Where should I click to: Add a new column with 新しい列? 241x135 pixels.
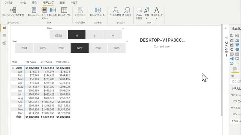(x=53, y=12)
